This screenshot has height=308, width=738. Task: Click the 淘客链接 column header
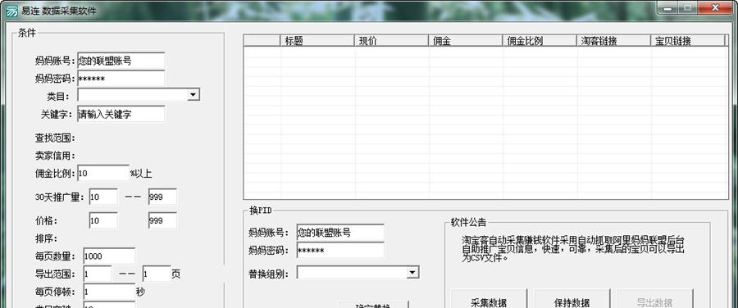(613, 40)
